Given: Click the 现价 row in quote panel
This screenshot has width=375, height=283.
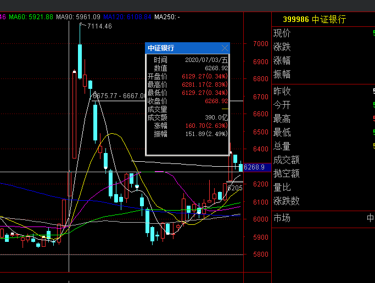Looking at the screenshot, I should click(282, 33).
